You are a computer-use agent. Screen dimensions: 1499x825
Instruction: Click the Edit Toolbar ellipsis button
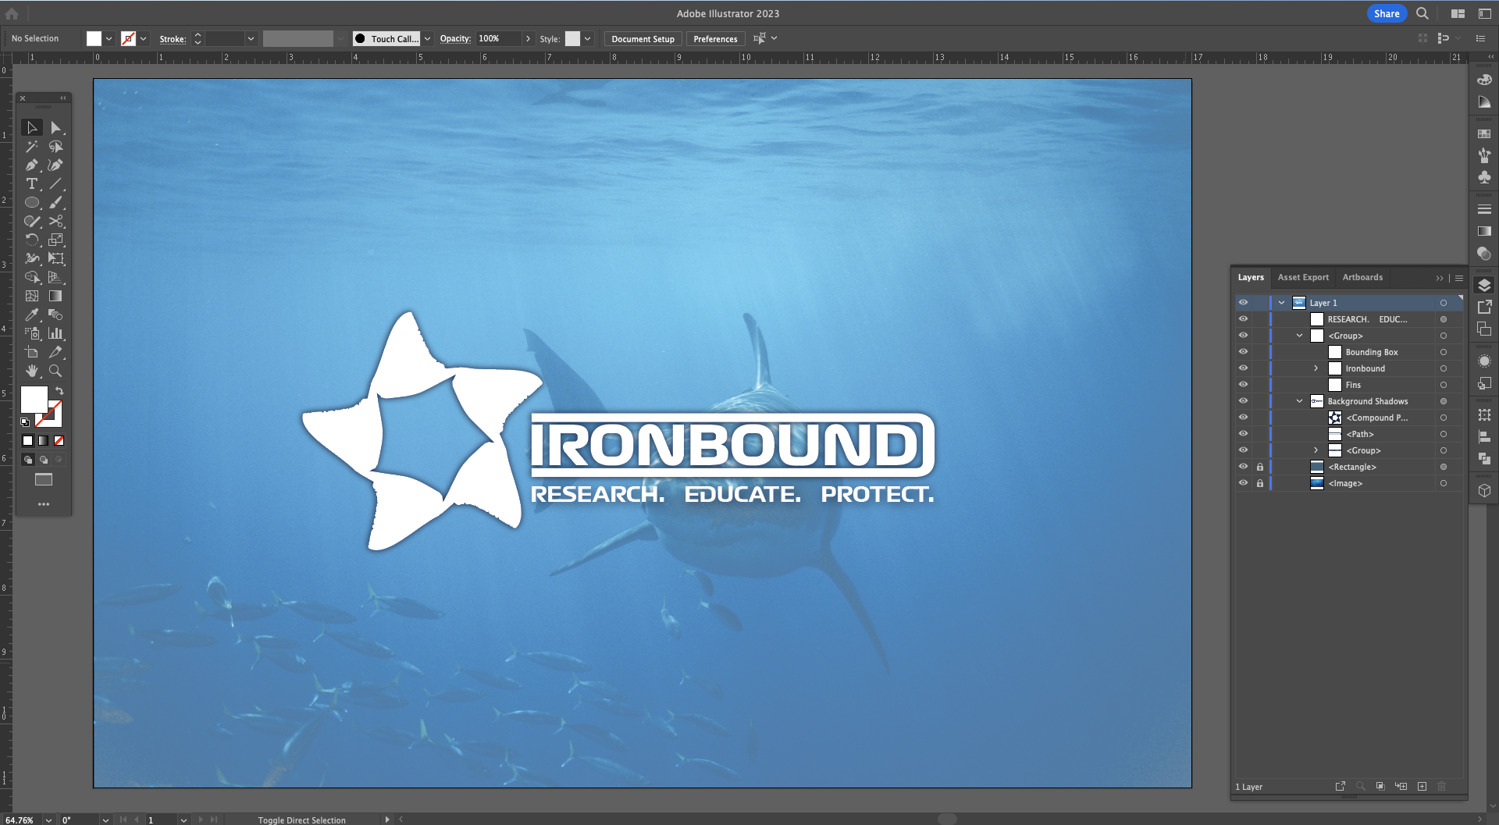(x=44, y=504)
